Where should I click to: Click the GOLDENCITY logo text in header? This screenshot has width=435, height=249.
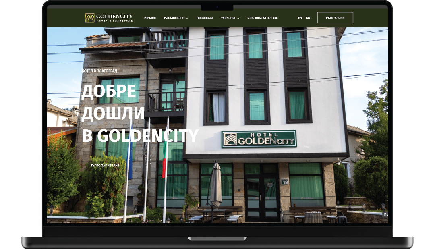114,17
